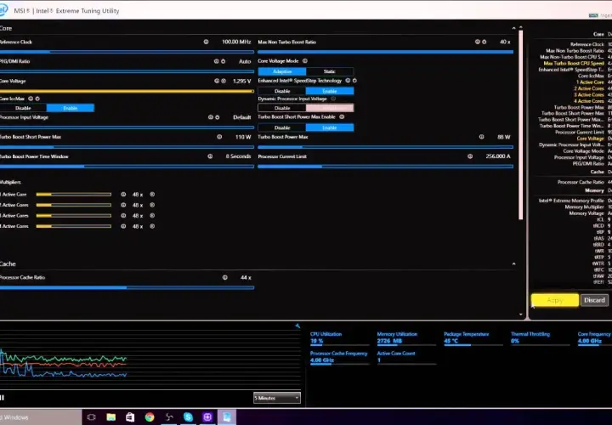
Task: Set Core Voltage Mode to Static
Action: pyautogui.click(x=330, y=71)
